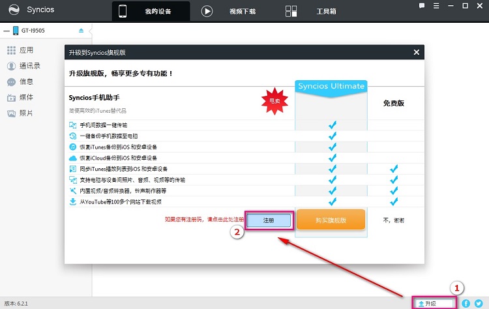Image resolution: width=489 pixels, height=309 pixels.
Task: Open the Twitter icon
Action: click(x=479, y=303)
